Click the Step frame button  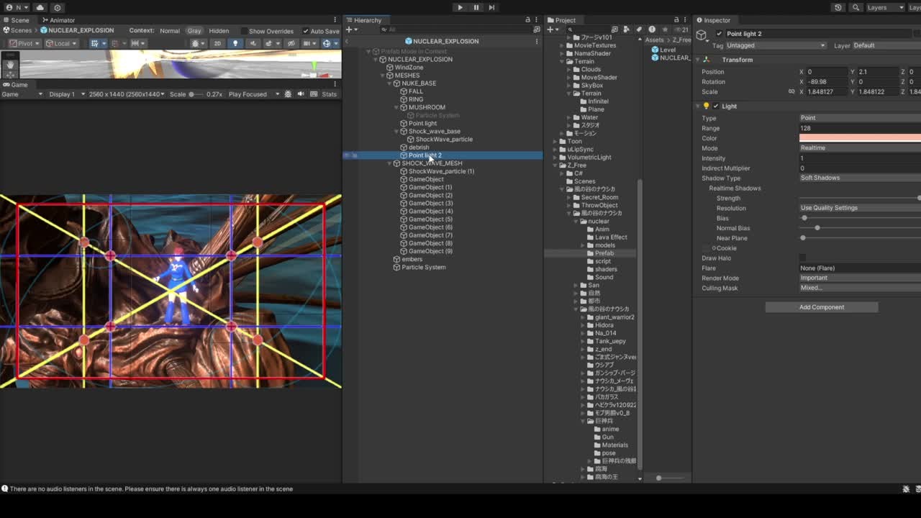491,7
